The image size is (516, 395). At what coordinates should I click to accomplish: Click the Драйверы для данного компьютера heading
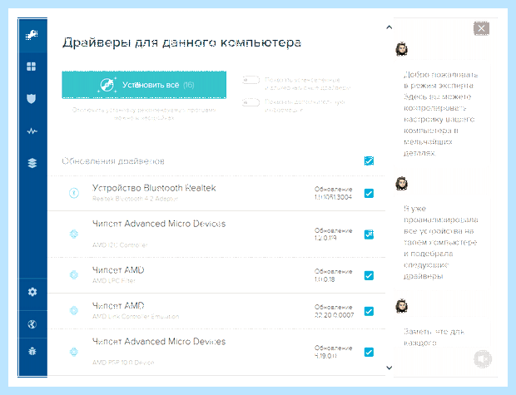coord(181,42)
